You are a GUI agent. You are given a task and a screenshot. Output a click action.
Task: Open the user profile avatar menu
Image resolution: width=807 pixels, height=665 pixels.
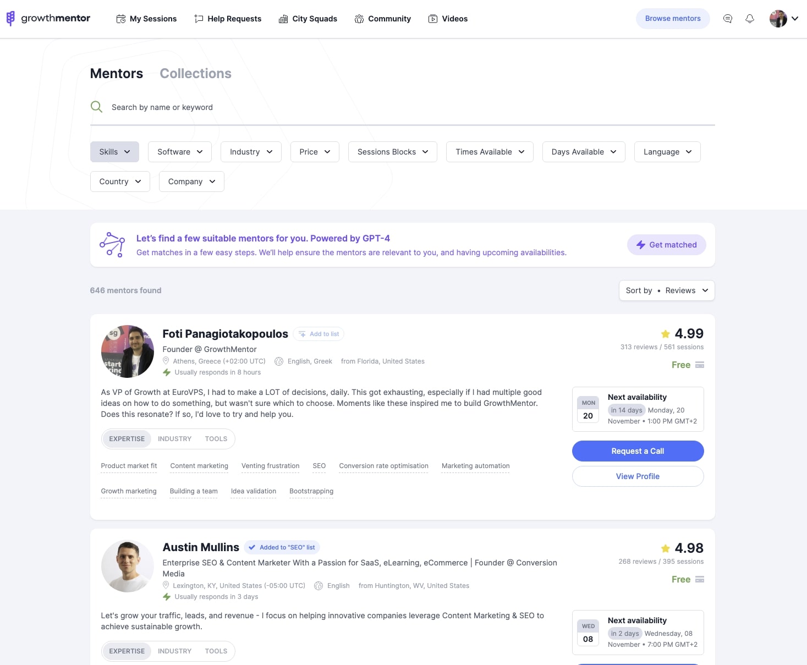(784, 19)
